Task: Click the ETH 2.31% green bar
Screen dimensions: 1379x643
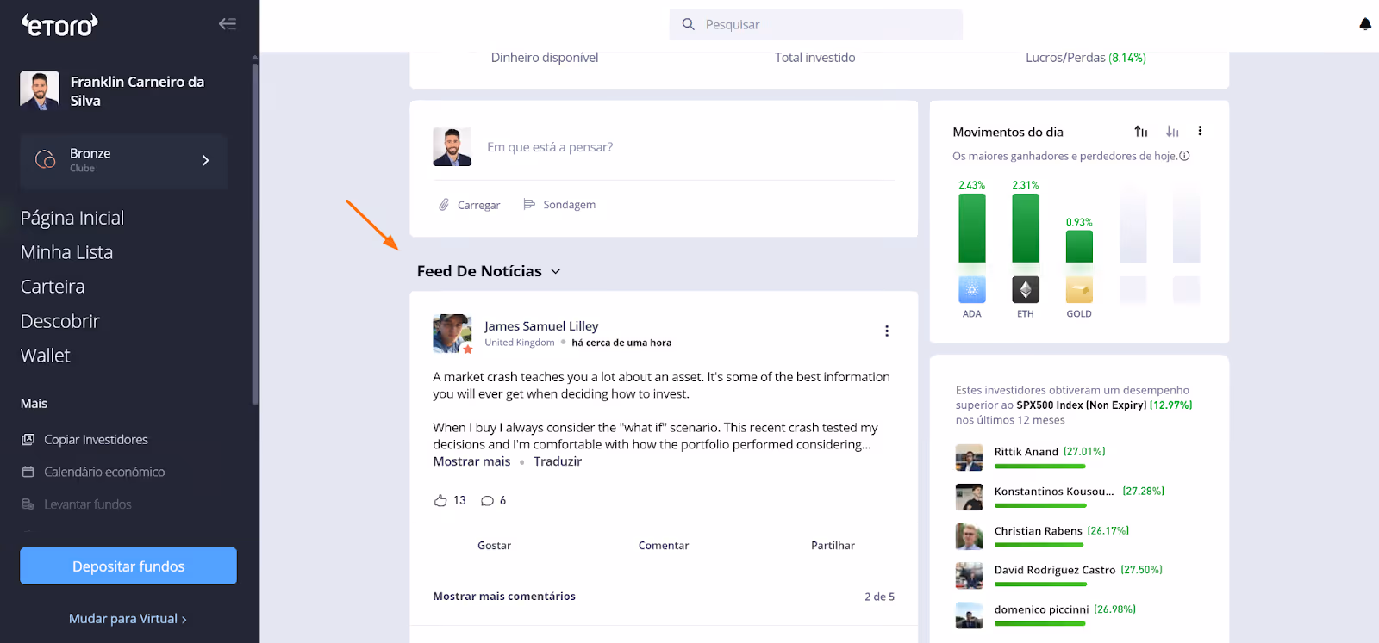Action: (1026, 228)
